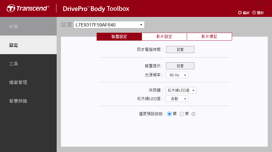Select the 關 radio button
Screen dimensions: 272x152
click(x=169, y=114)
